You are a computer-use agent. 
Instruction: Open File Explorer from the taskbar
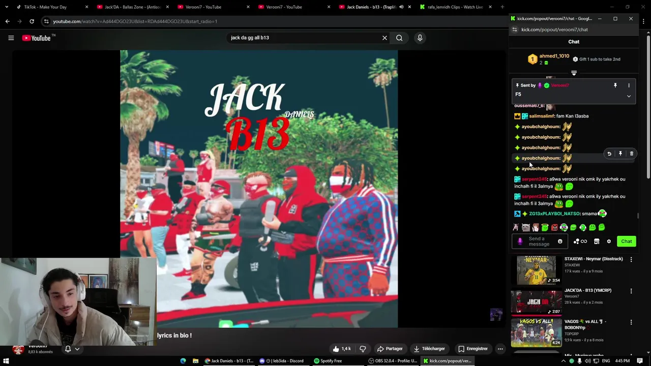tap(195, 361)
